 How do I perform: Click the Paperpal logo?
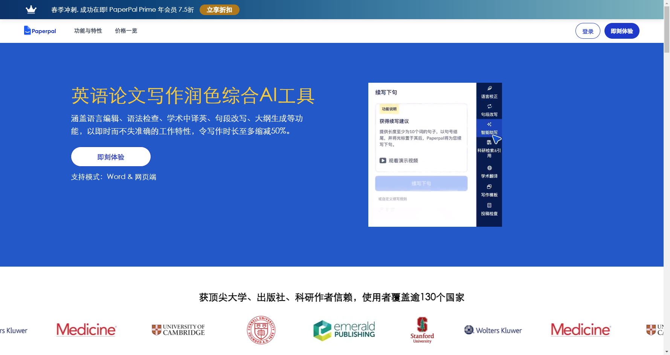coord(40,31)
